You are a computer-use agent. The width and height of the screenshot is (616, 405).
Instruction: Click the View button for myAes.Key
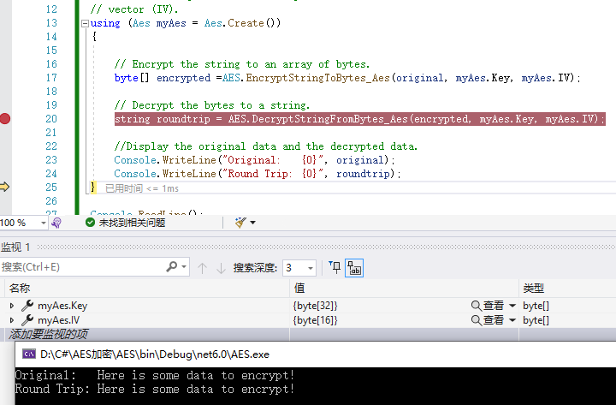pos(488,306)
